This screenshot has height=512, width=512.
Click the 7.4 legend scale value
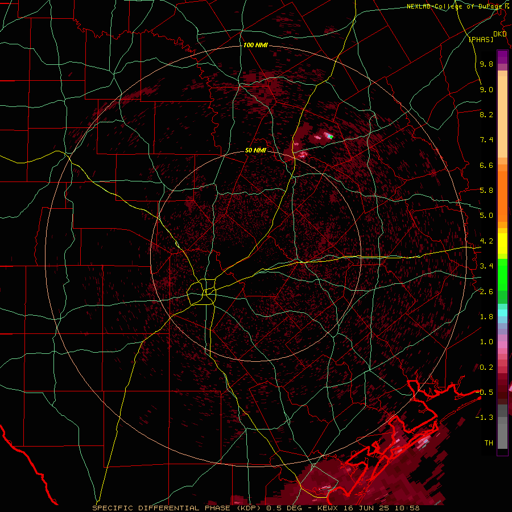pyautogui.click(x=486, y=140)
